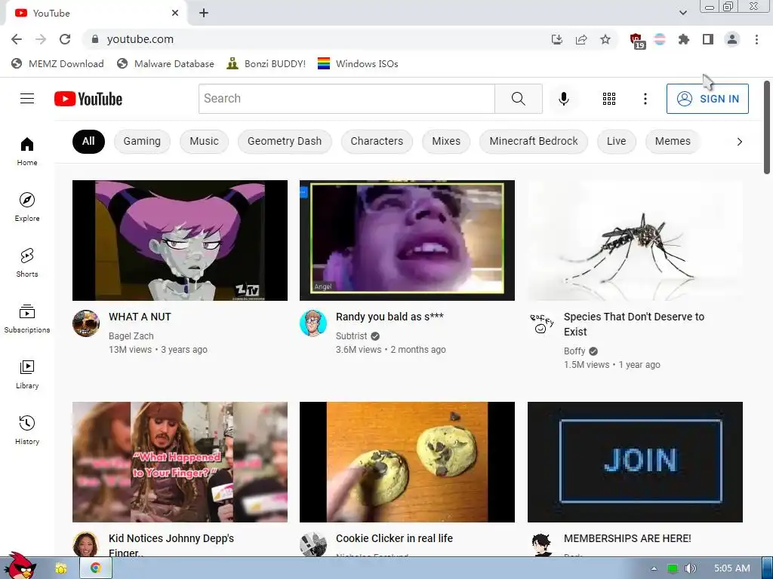This screenshot has height=579, width=773.
Task: Click the Bagel Zach channel name
Action: point(131,335)
